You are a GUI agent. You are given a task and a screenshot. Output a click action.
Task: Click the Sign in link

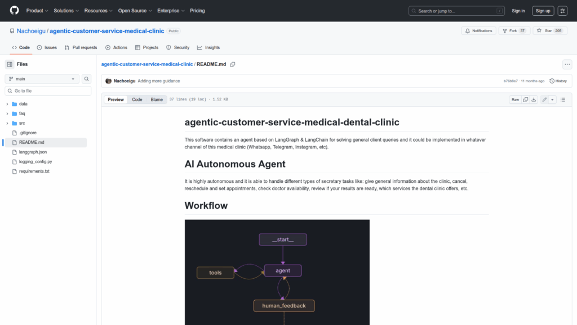pyautogui.click(x=518, y=11)
